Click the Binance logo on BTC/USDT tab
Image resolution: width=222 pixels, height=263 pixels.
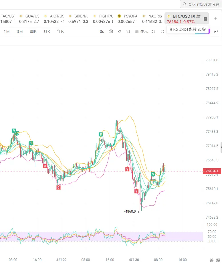click(169, 16)
